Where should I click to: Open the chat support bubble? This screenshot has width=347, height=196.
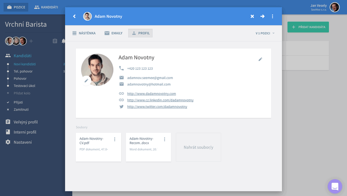pyautogui.click(x=335, y=186)
